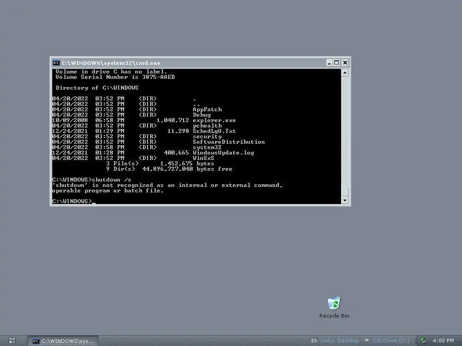Click the 'Volume in drive C has no label.' line
The image size is (462, 346).
pos(111,72)
